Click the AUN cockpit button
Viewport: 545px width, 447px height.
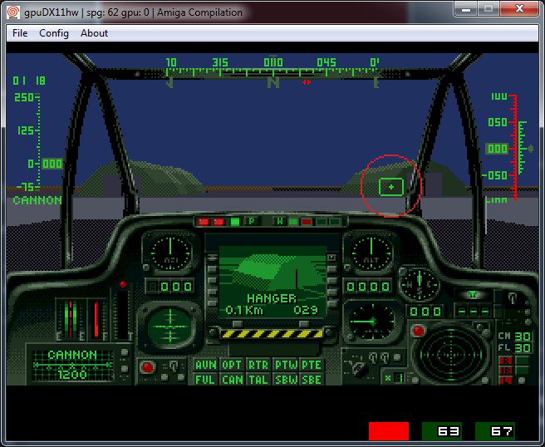point(206,365)
